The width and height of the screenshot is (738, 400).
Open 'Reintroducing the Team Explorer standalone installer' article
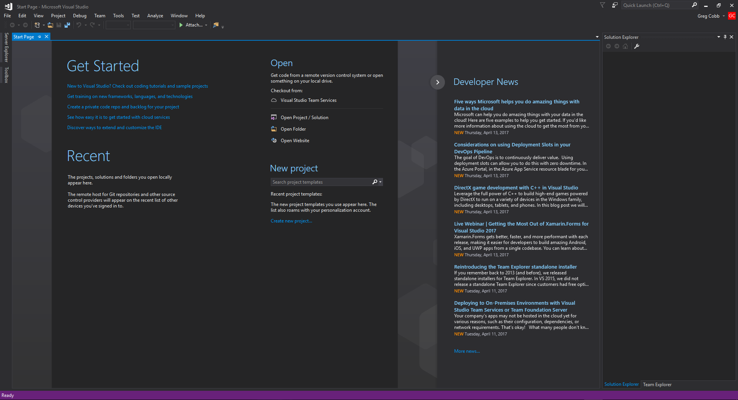coord(515,267)
